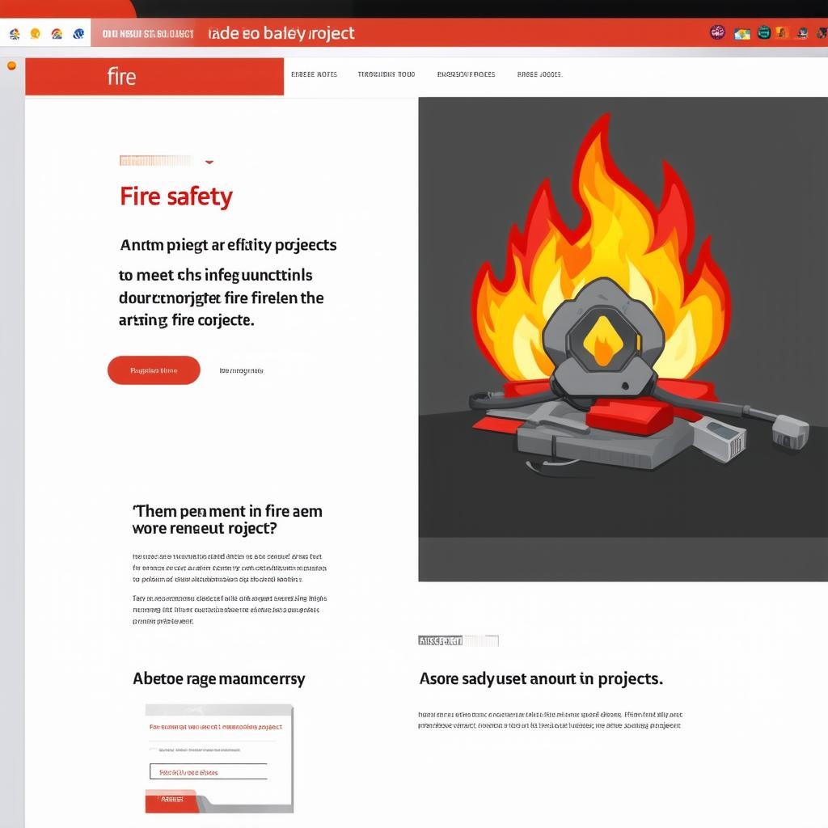Click the striped progress bar above 'Asore sadyuset' heading
Viewport: 828px width, 828px height.
coord(458,640)
